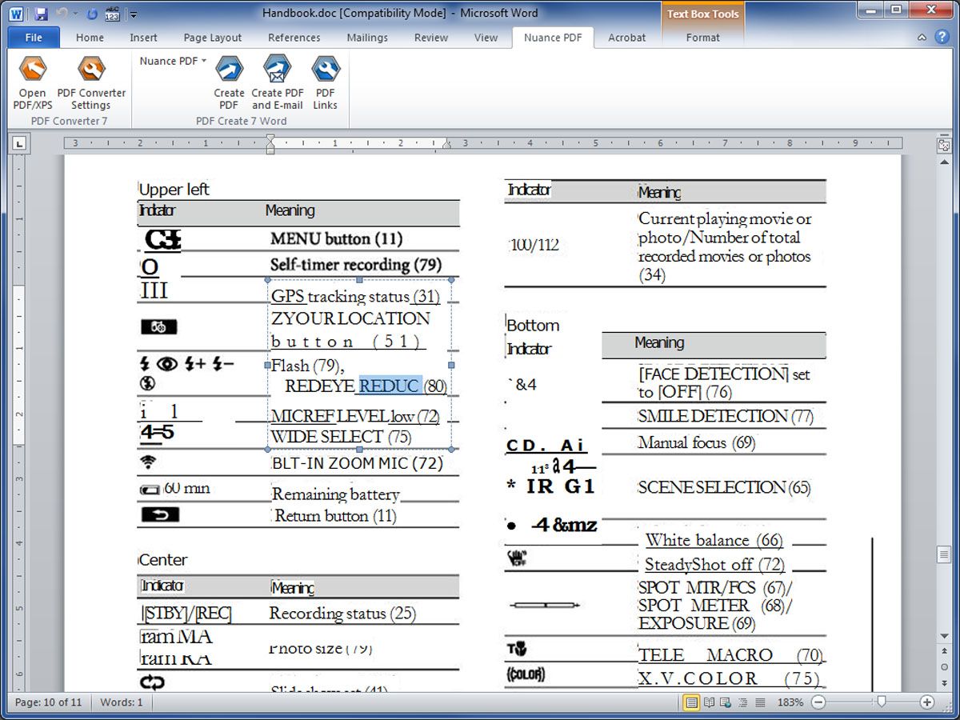
Task: Click the ABC 123 spelling icon
Action: 112,14
